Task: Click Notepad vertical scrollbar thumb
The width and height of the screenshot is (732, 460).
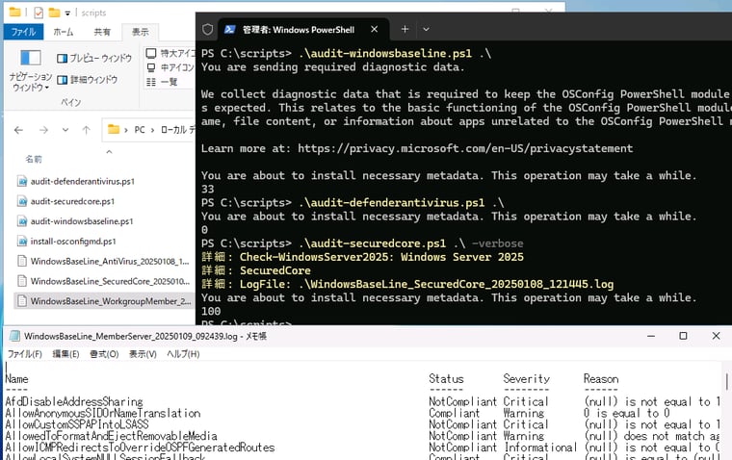Action: (727, 382)
